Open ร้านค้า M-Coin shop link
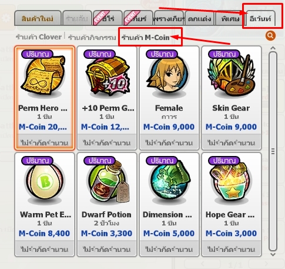Viewport: 285px width, 269px height. coord(146,37)
